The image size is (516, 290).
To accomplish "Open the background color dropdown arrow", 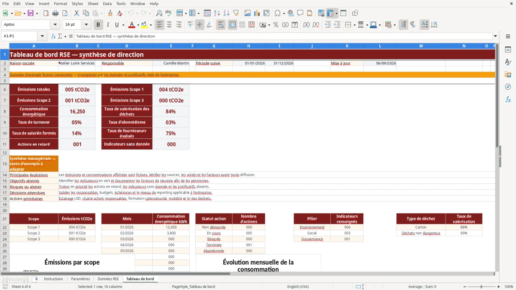I will coord(151,25).
